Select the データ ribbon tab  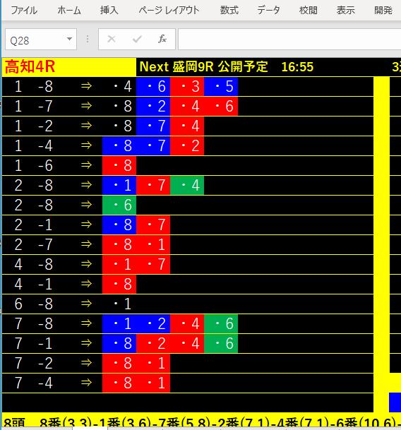tap(268, 11)
